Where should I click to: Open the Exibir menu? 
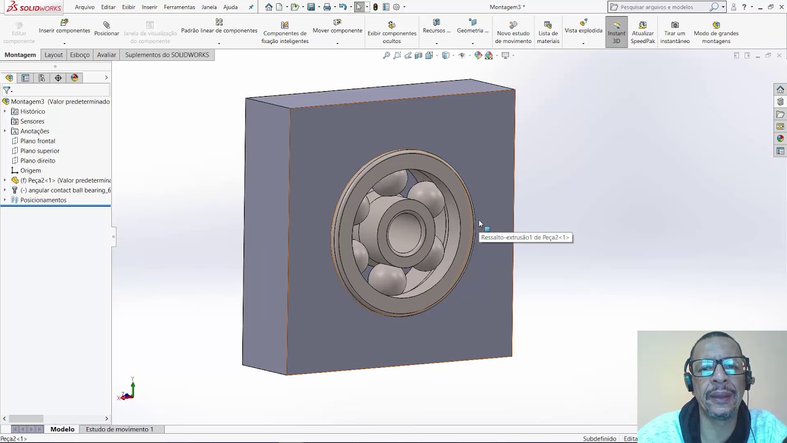[x=129, y=7]
